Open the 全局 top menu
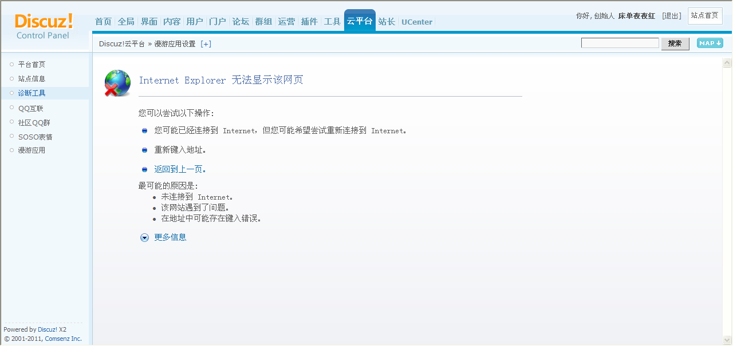The width and height of the screenshot is (733, 346). click(x=126, y=22)
